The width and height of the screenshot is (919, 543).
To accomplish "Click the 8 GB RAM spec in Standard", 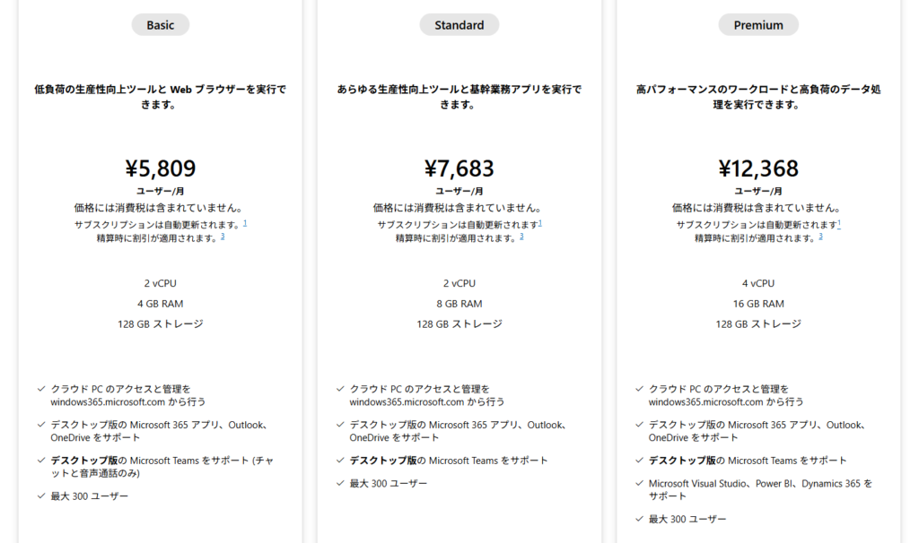I will tap(459, 304).
